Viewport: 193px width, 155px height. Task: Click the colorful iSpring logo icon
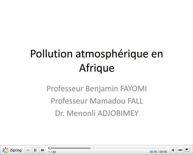[6, 150]
